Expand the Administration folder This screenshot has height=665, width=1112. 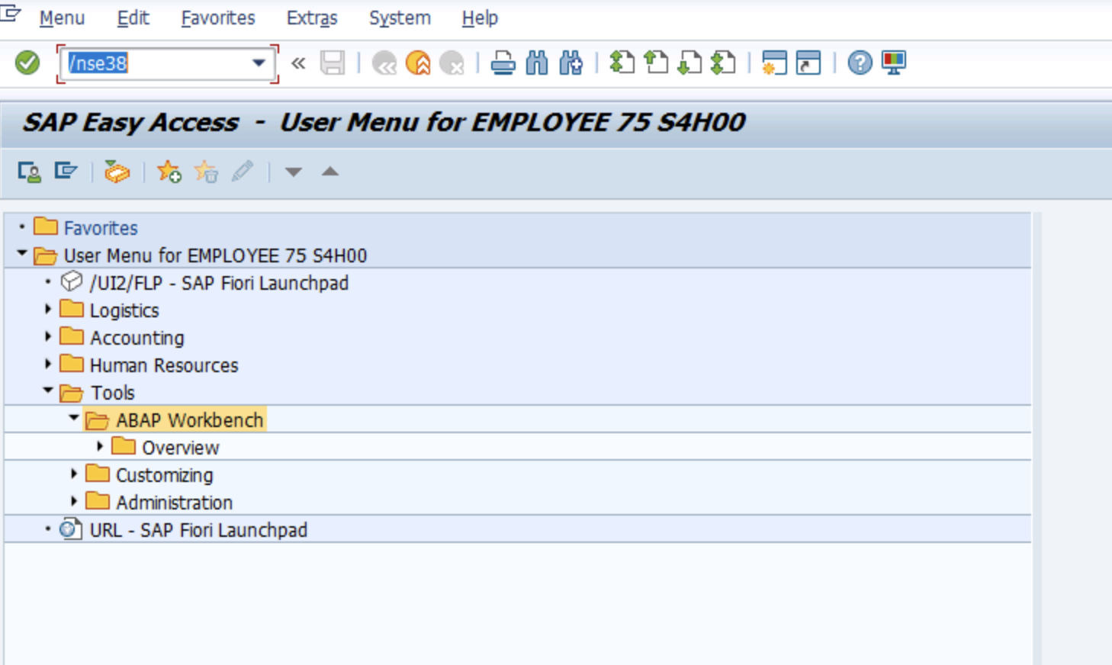click(x=73, y=501)
